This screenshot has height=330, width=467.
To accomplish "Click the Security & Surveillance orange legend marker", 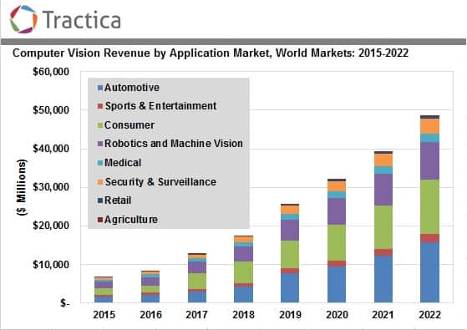I will click(x=100, y=181).
